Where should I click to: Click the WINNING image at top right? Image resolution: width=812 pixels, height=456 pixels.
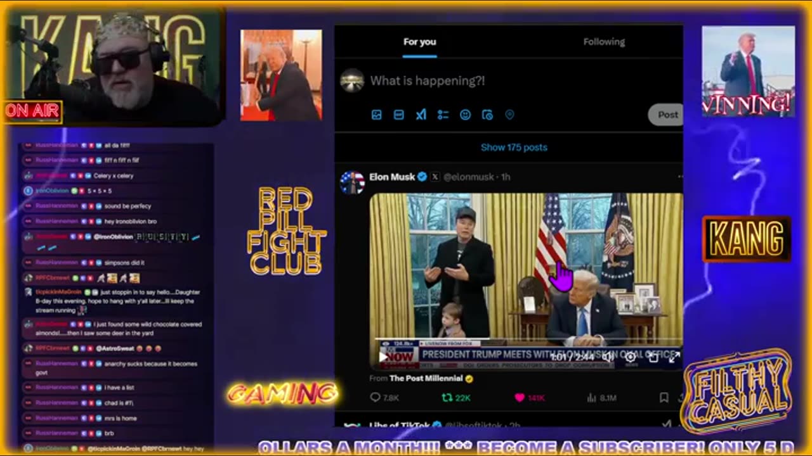point(748,71)
